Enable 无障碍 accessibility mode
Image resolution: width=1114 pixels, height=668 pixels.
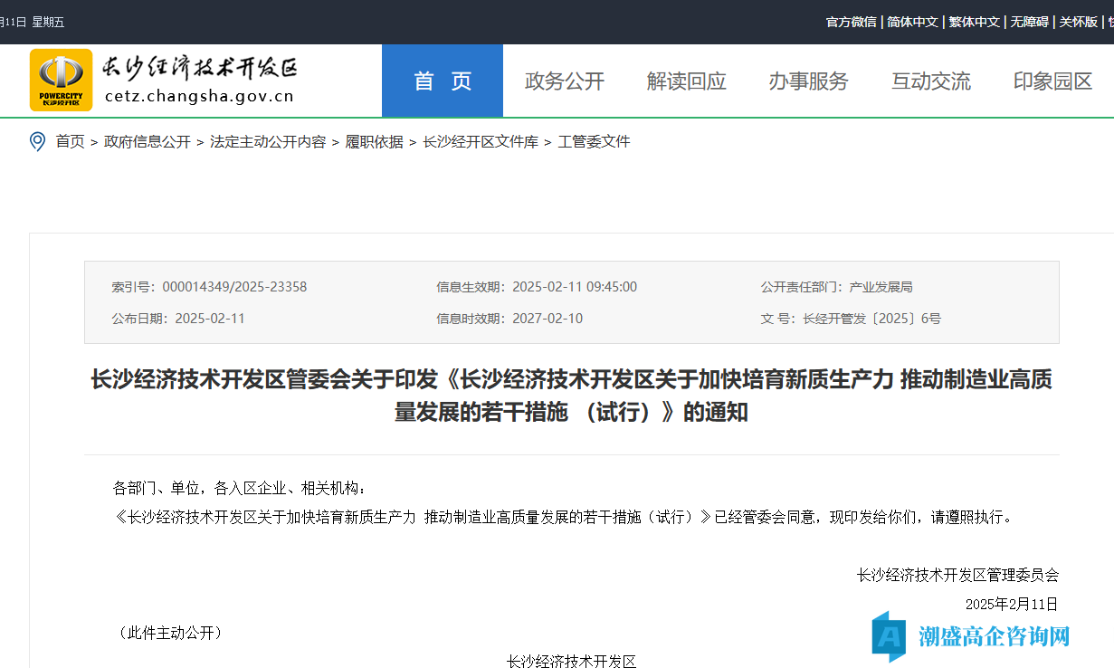[1029, 22]
